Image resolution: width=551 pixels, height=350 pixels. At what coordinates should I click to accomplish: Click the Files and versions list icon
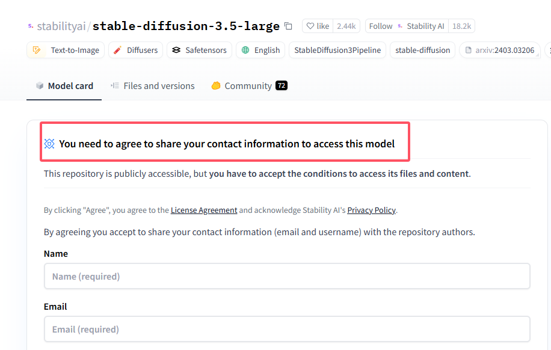tap(114, 85)
